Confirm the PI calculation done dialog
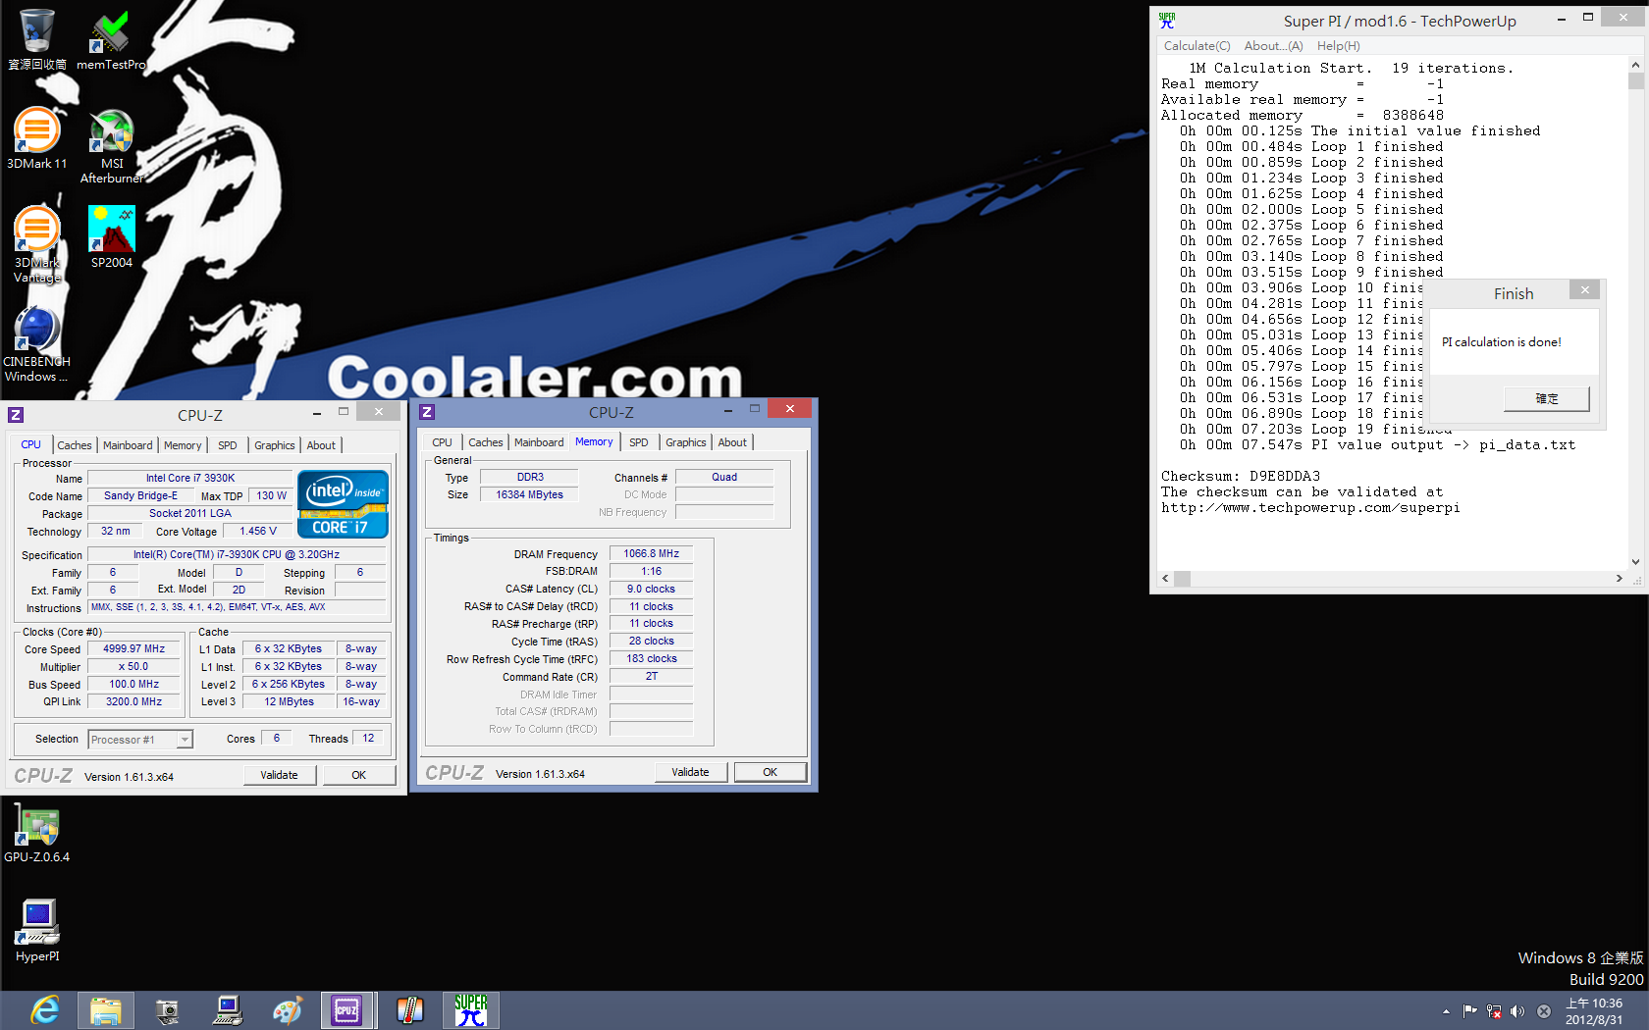Screen dimensions: 1649x1030 click(x=1547, y=398)
